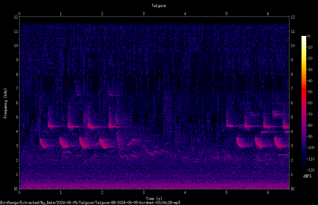Screen dimensions: 318x205
Task: Click the 12 kHz label on left axis
Action: (16, 17)
